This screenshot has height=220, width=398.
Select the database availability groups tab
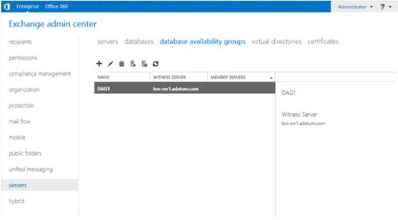tap(203, 41)
